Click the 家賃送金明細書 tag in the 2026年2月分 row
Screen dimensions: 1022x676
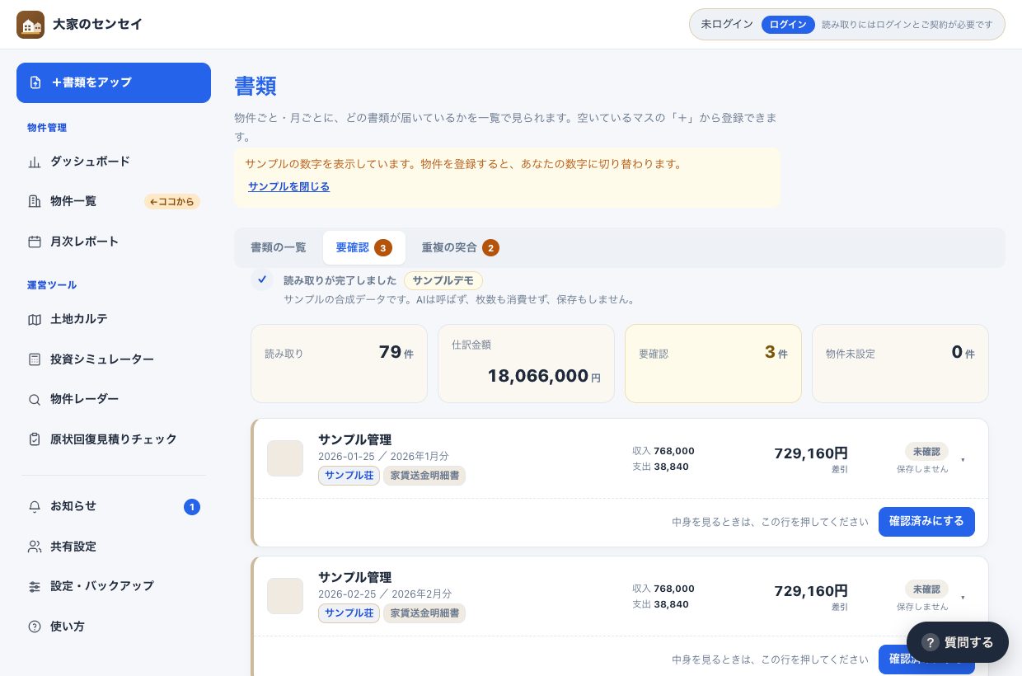pyautogui.click(x=424, y=613)
